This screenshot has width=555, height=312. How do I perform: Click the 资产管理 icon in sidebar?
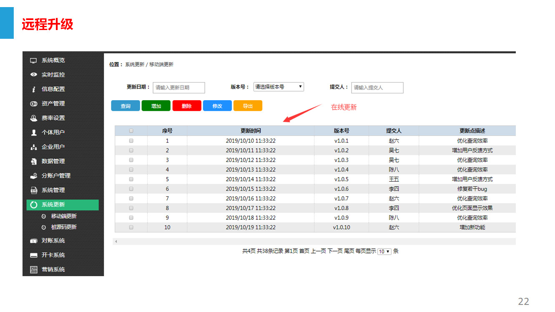click(x=34, y=103)
